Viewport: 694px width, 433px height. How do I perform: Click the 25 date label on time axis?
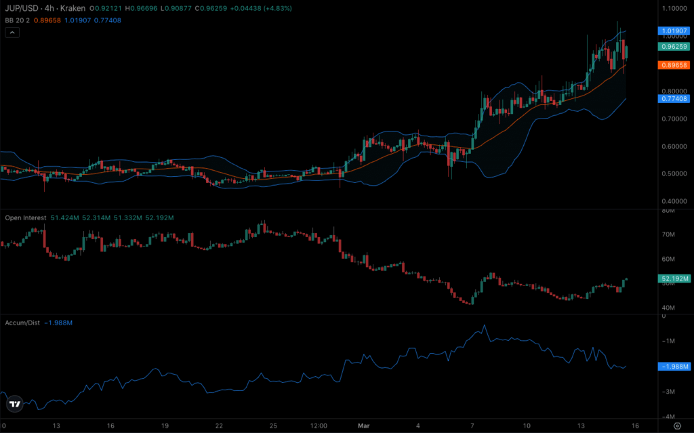pos(274,426)
